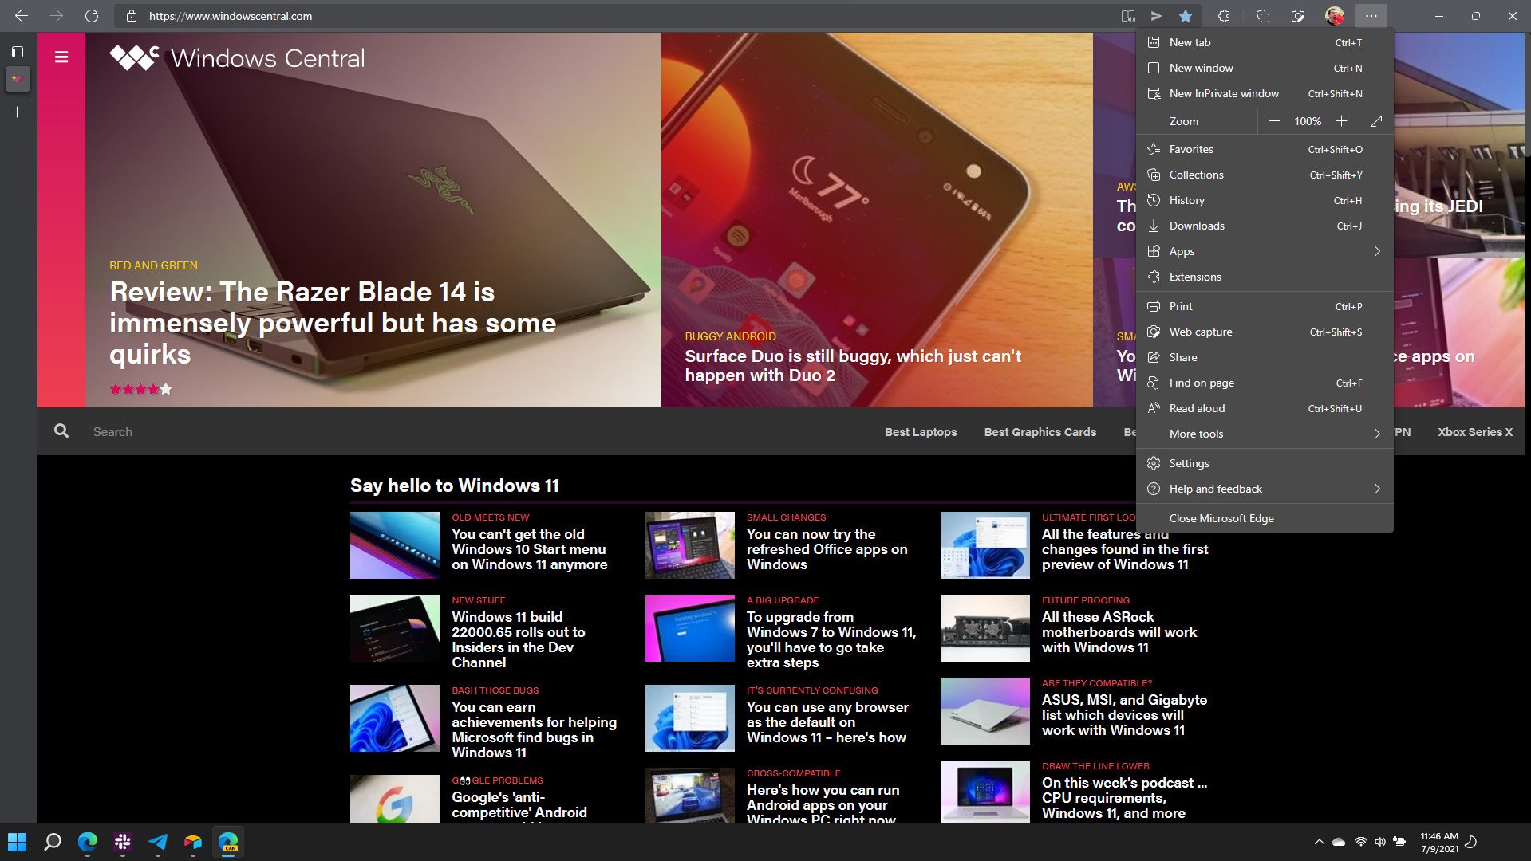Open the pink hamburger site menu
Viewport: 1531px width, 861px height.
61,57
